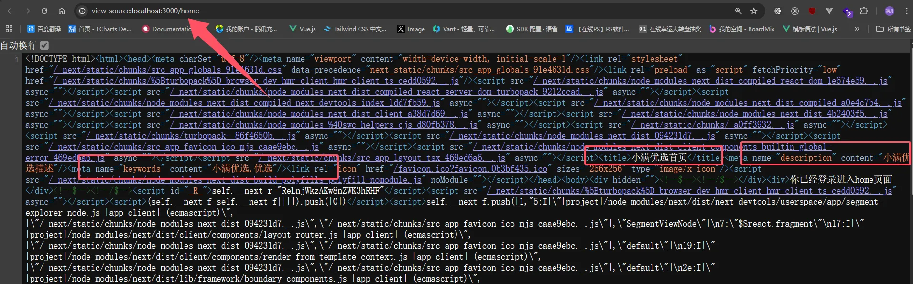Open the zoom magnifier in address bar
Viewport: 913px width, 284px height.
point(739,11)
